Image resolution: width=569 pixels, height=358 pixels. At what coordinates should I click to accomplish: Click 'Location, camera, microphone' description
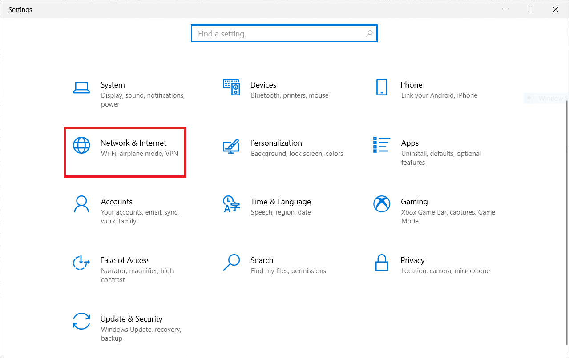click(445, 271)
